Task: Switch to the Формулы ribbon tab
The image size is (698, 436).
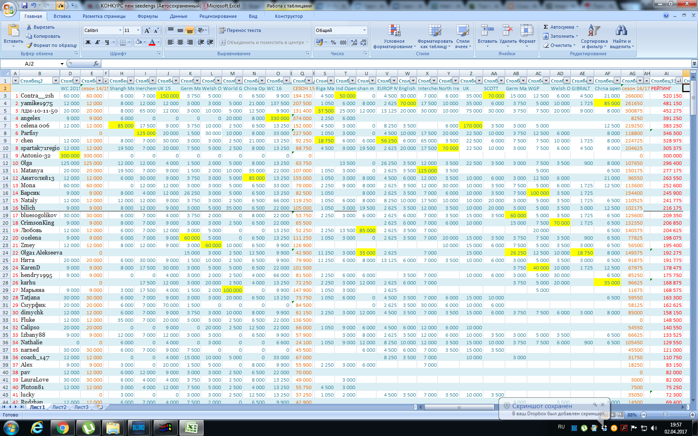Action: [x=147, y=16]
